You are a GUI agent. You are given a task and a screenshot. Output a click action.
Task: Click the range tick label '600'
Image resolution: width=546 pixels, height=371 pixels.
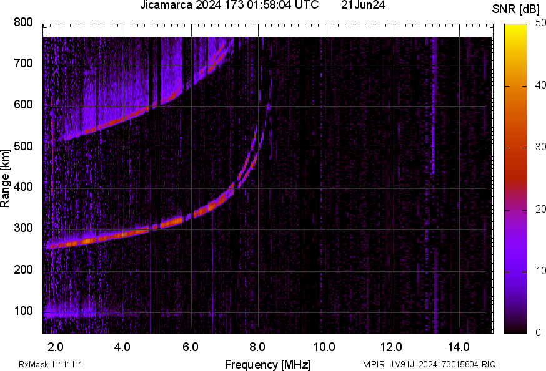pyautogui.click(x=23, y=104)
